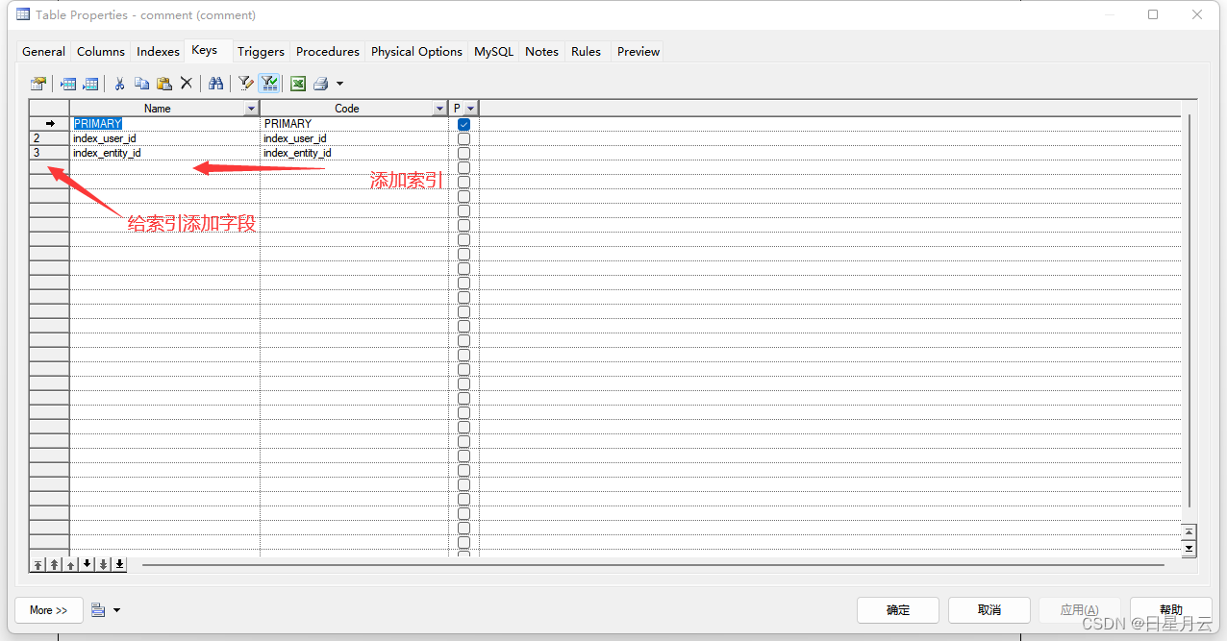Viewport: 1227px width, 641px height.
Task: Open the Properties tool in toolbar
Action: (x=38, y=84)
